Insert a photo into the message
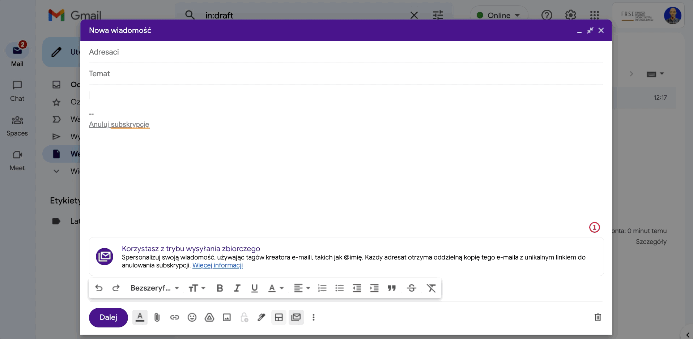This screenshot has width=693, height=339. (x=227, y=317)
